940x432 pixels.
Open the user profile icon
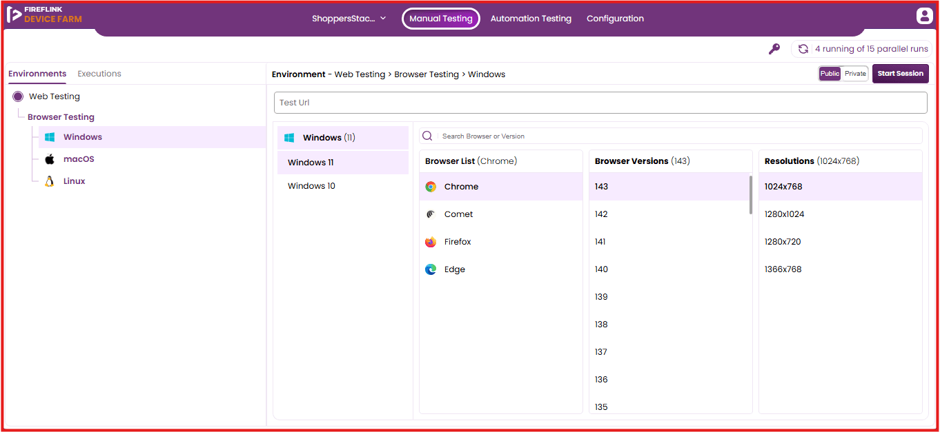924,16
